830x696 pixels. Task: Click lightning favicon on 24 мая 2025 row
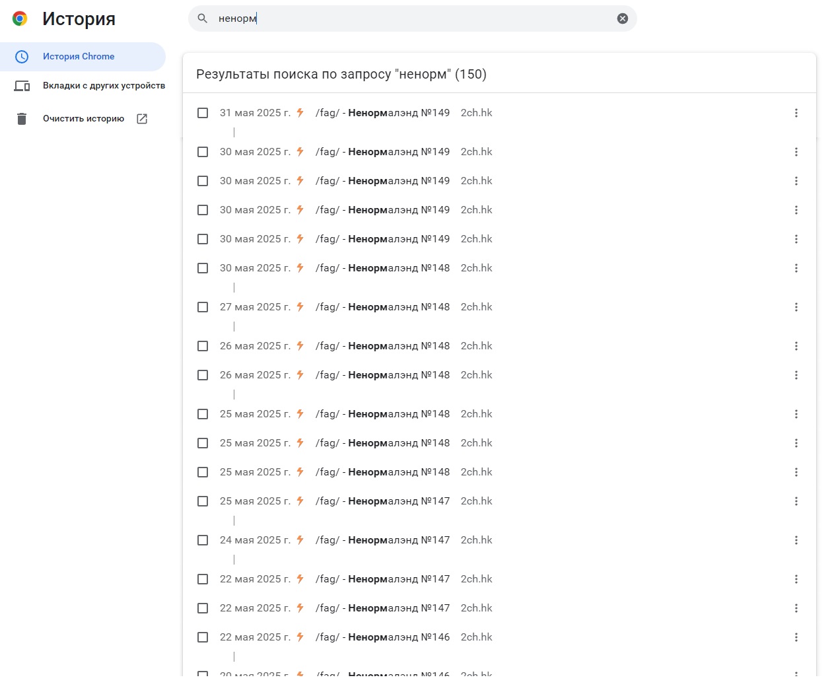click(300, 540)
